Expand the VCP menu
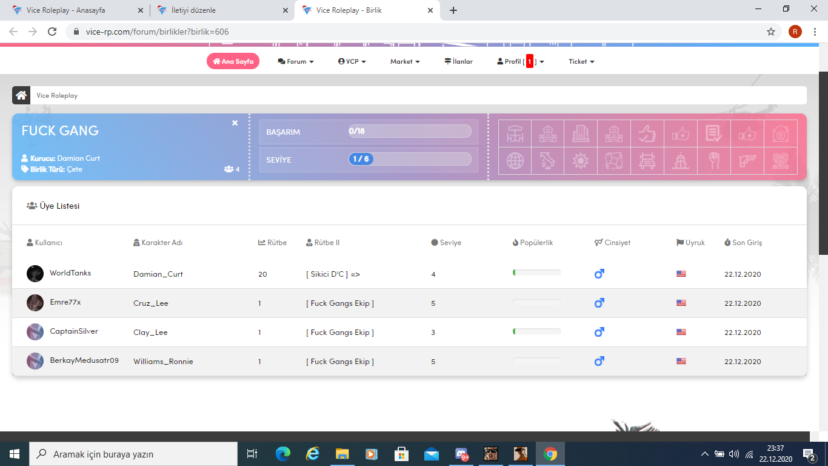The width and height of the screenshot is (828, 466). [x=352, y=61]
